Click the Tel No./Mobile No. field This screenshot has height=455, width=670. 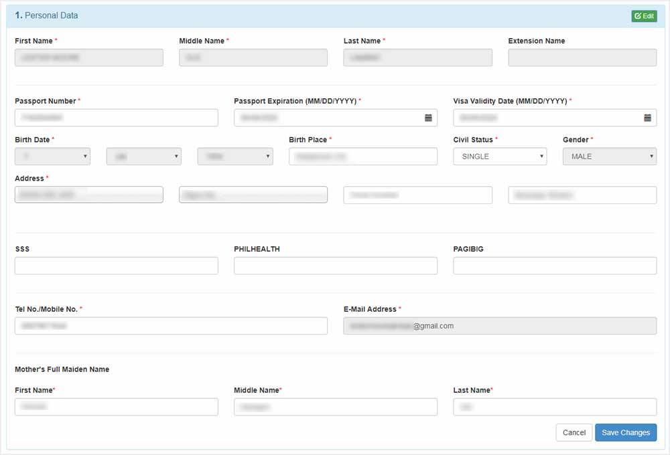tap(171, 326)
